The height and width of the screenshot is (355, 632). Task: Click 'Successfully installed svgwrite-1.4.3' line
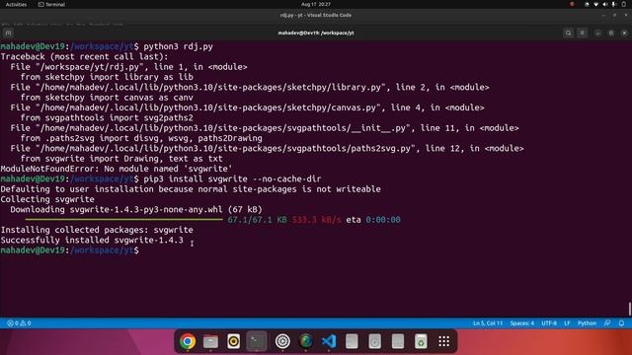92,240
